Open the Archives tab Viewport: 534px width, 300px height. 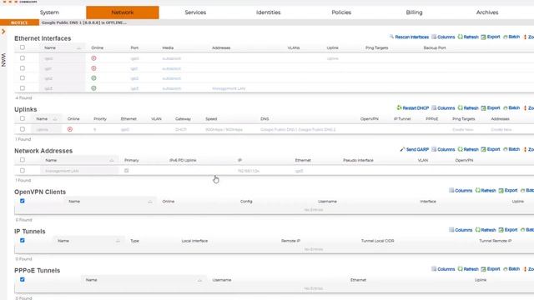487,12
